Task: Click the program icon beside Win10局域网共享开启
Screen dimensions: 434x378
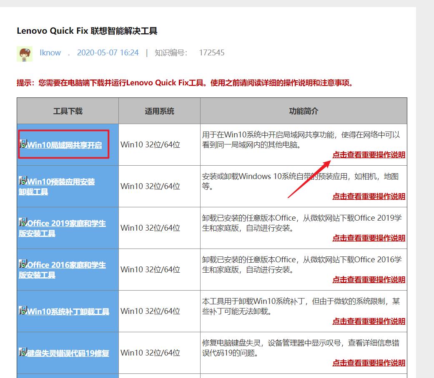Action: [23, 144]
